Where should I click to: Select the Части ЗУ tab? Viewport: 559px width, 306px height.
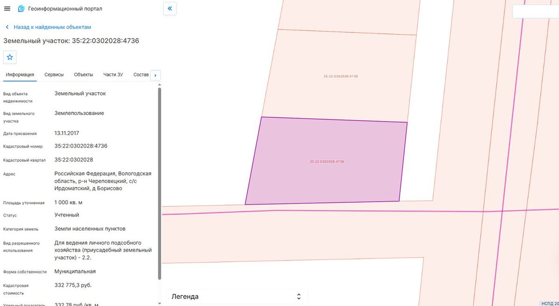click(x=113, y=75)
